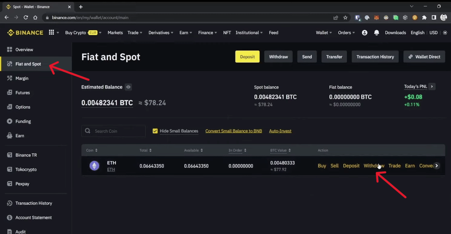Open Funding in the wallet sidebar
Image resolution: width=451 pixels, height=234 pixels.
click(23, 121)
